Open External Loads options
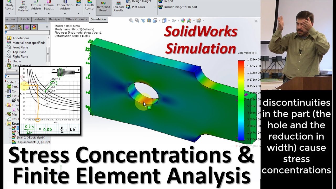 click(49, 6)
